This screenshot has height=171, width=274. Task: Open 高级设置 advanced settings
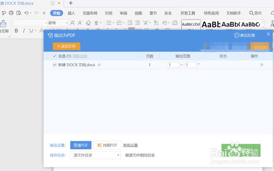click(130, 145)
